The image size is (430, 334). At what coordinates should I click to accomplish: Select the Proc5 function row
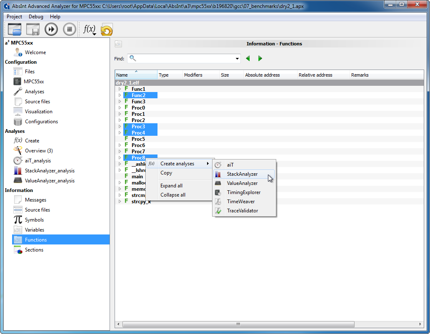coord(269,139)
